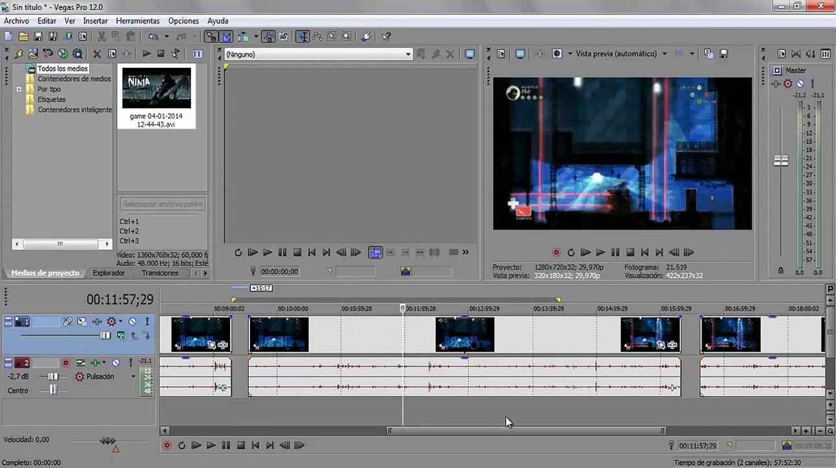Solo video track 1

pos(147,321)
